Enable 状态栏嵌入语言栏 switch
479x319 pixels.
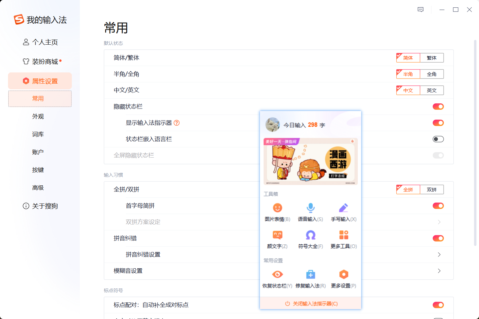(x=438, y=139)
